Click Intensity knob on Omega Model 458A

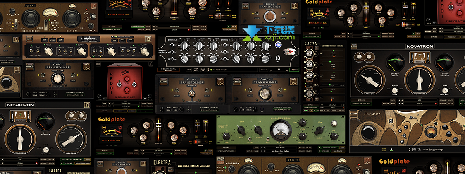pos(265,94)
